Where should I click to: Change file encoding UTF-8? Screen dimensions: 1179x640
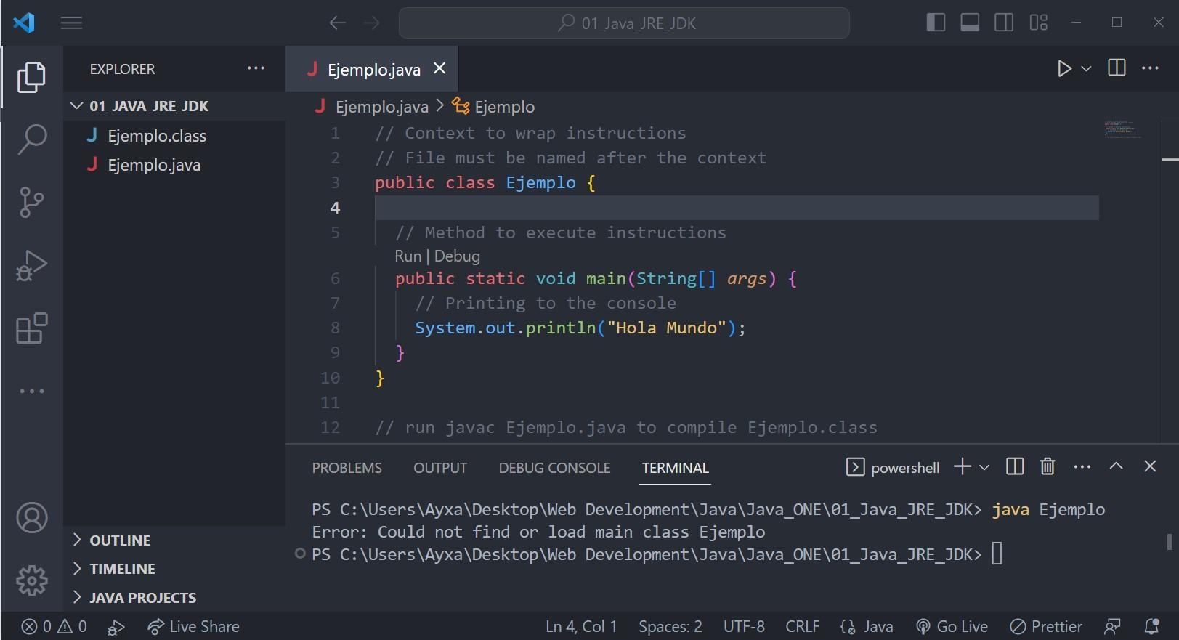click(x=744, y=626)
